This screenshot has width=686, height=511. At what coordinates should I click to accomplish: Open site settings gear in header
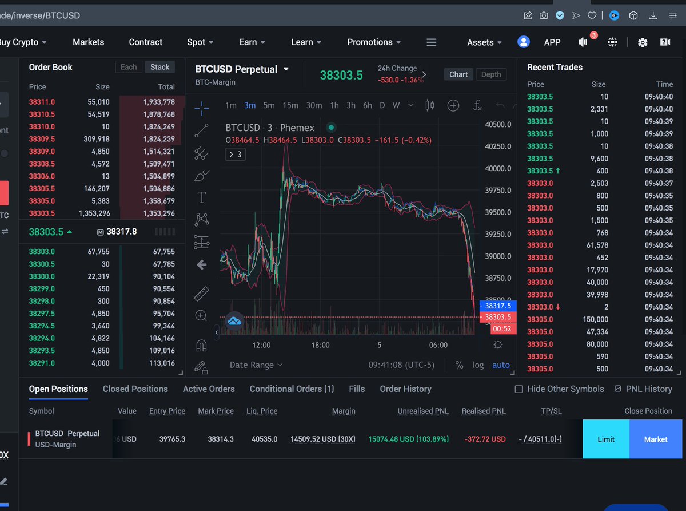[x=643, y=42]
